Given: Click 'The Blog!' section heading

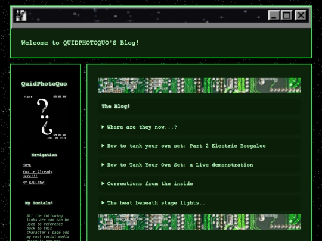Looking at the screenshot, I should click(116, 106).
